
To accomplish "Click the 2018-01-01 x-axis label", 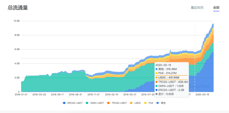I will 22,95.
